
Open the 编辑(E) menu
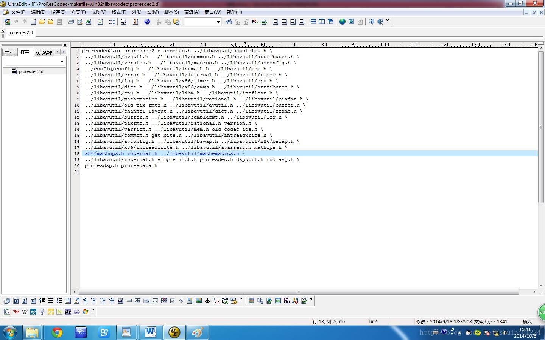(38, 12)
